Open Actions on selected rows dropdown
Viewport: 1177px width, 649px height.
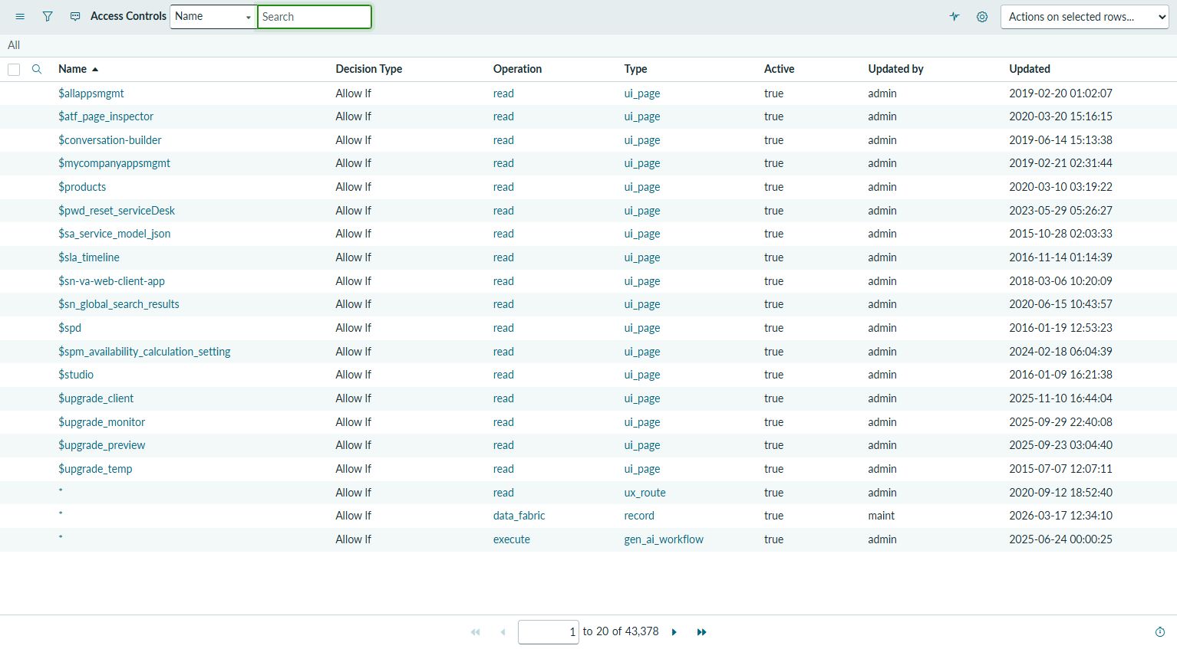1085,17
